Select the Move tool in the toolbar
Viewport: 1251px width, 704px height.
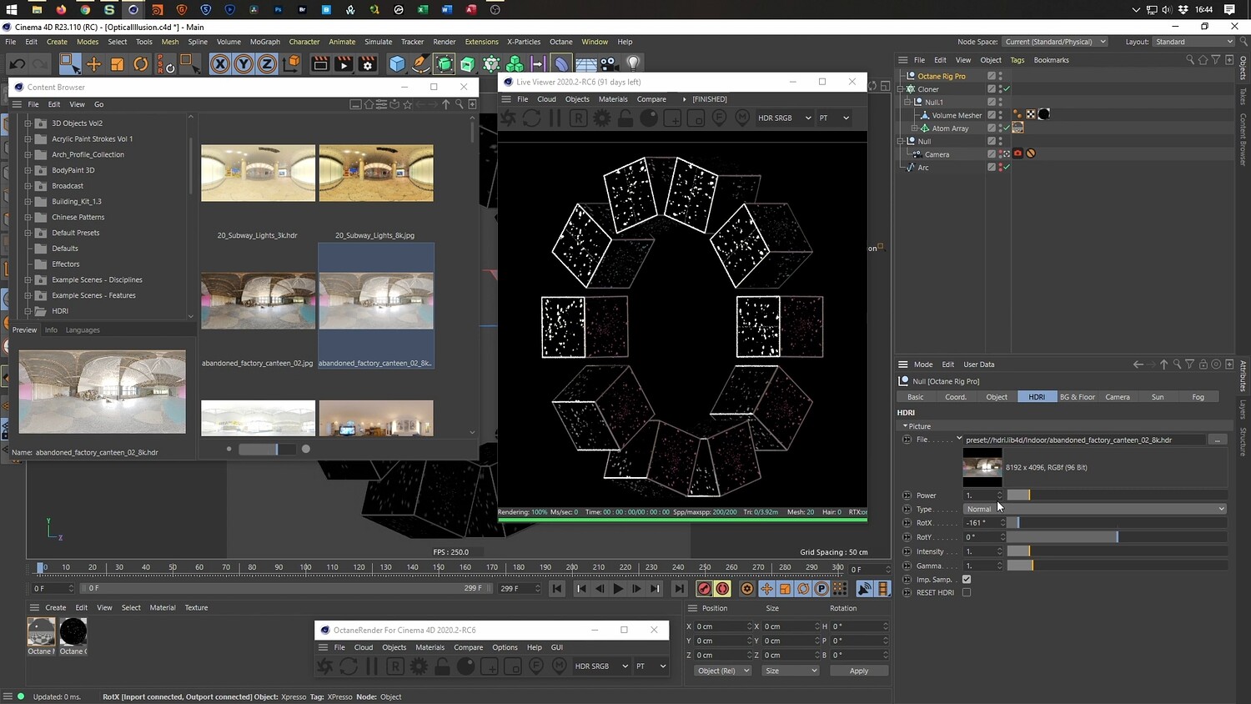(93, 64)
